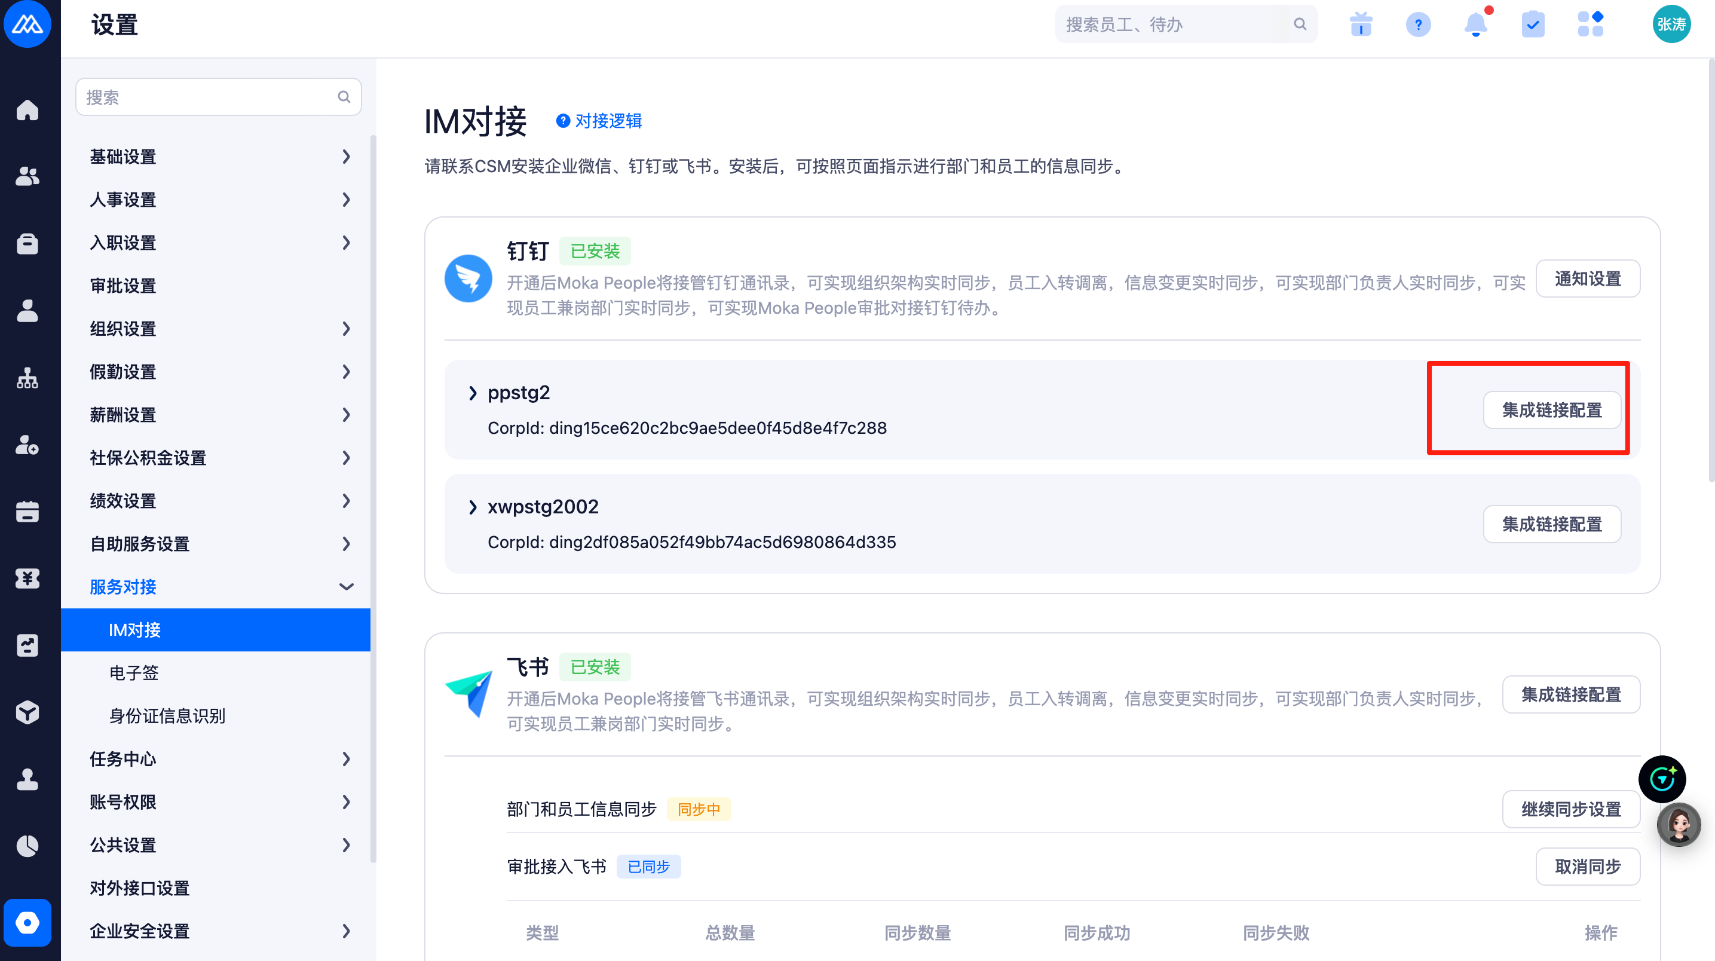Click 集成链接配置 for xwpstg2002
Image resolution: width=1715 pixels, height=961 pixels.
click(1552, 524)
